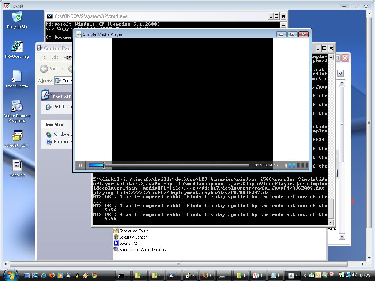Viewport: 375px width, 281px height.
Task: Open Scheduled Tasks in Control Panel
Action: pos(133,231)
